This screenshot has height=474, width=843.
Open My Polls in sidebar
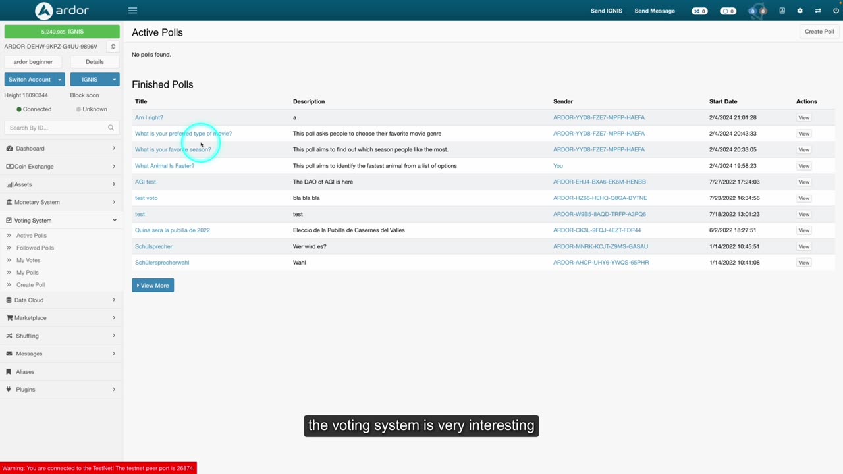tap(28, 273)
